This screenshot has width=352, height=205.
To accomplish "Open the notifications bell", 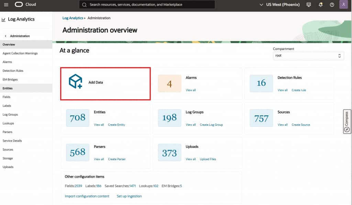I will click(x=321, y=4).
